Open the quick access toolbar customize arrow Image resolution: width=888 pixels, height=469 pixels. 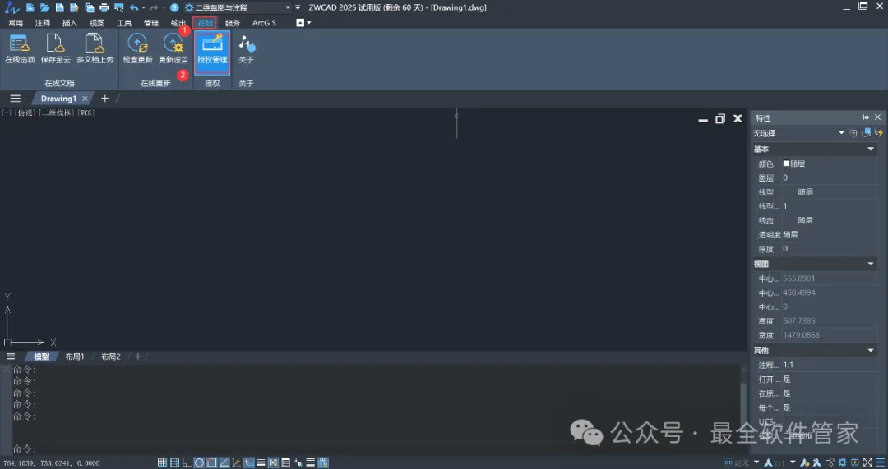298,8
